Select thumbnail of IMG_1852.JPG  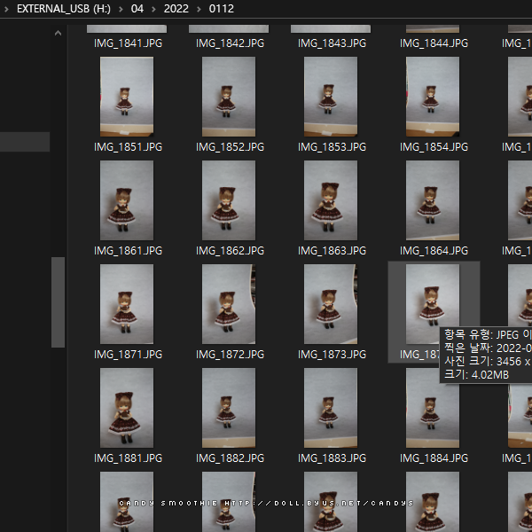[229, 97]
